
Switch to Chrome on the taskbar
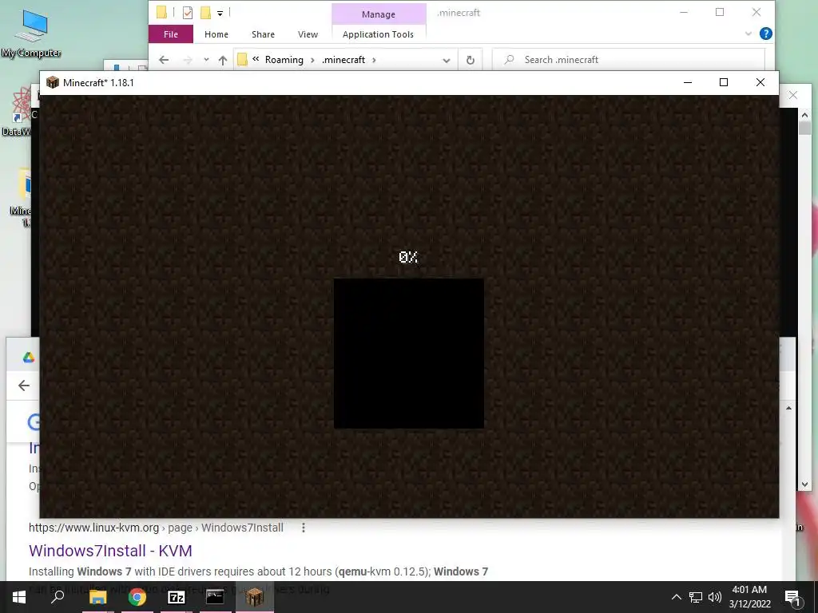pyautogui.click(x=137, y=597)
